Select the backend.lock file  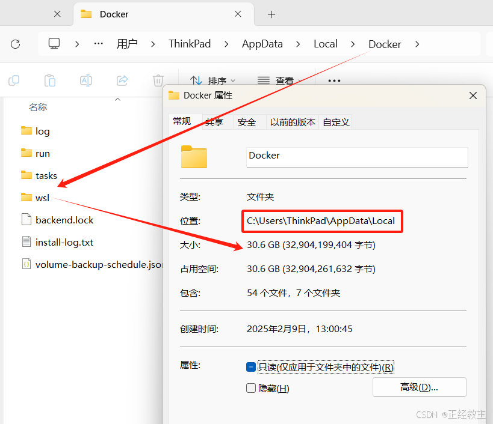57,220
